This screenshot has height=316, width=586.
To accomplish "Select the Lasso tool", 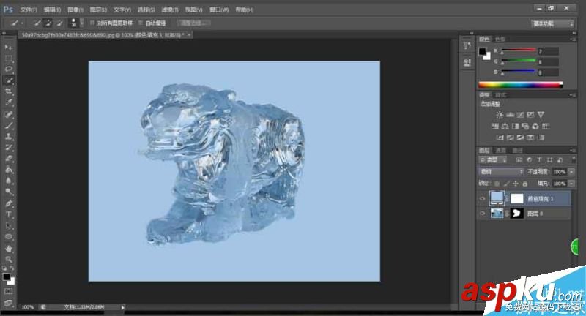I will click(x=9, y=69).
